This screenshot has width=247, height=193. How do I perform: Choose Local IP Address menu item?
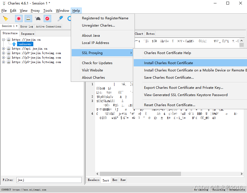[x=103, y=43]
